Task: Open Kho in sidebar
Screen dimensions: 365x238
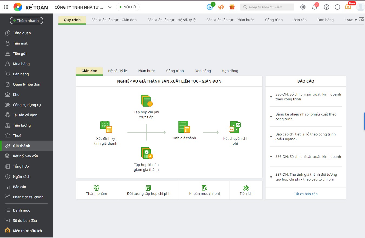Action: click(26, 94)
